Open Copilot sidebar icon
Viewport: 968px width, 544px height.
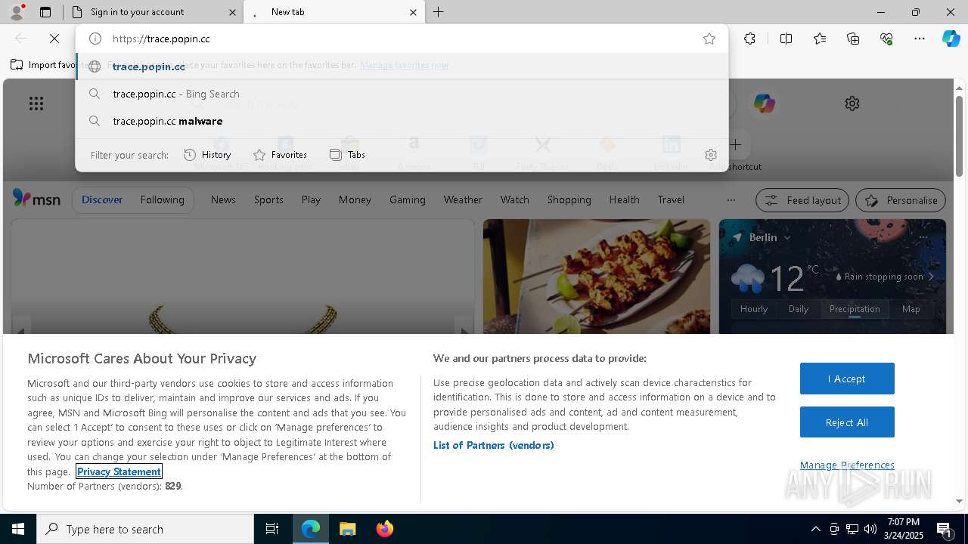point(951,39)
